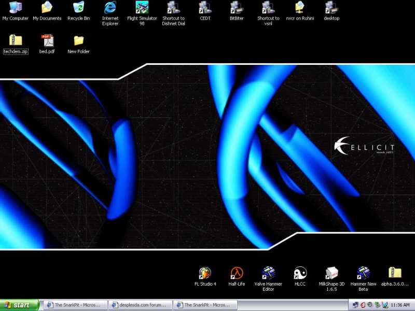Select the Valve Hammer Editor icon
This screenshot has height=311, width=415.
268,273
